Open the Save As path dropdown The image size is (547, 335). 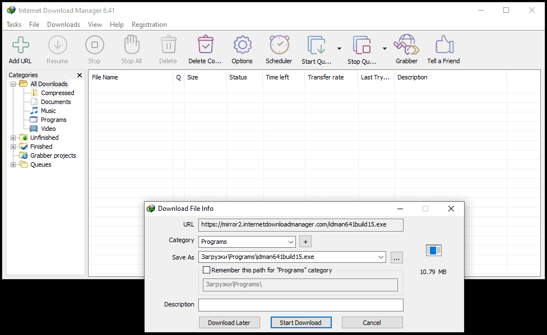click(381, 257)
